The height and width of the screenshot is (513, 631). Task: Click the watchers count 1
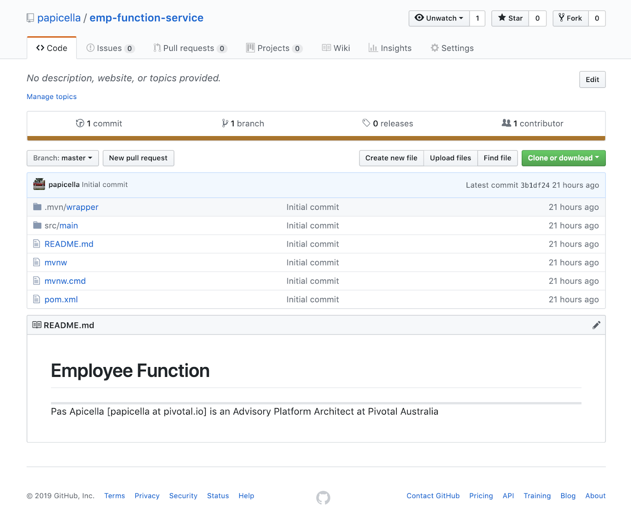[x=477, y=18]
